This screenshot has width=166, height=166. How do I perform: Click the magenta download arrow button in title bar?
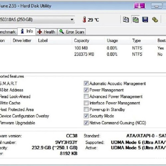tap(139, 6)
